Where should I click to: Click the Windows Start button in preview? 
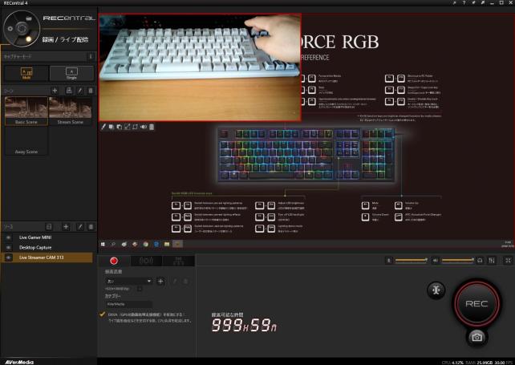[103, 244]
